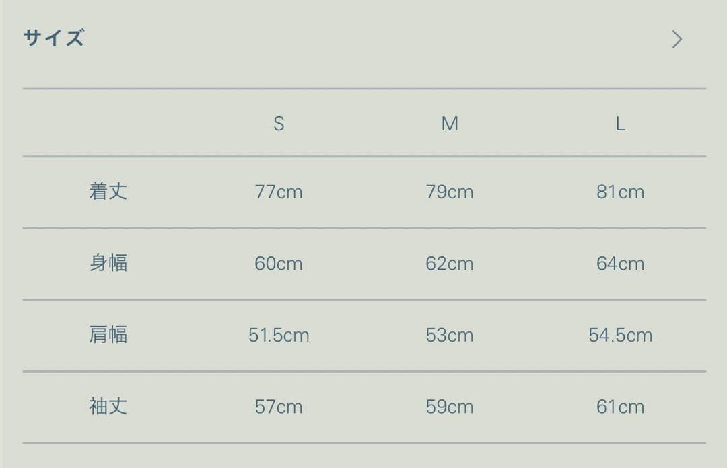This screenshot has width=727, height=468.
Task: Expand the サイズ section chevron arrow
Action: (677, 40)
